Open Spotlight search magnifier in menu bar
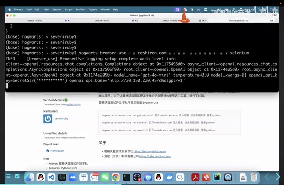The width and height of the screenshot is (284, 185). [x=259, y=9]
